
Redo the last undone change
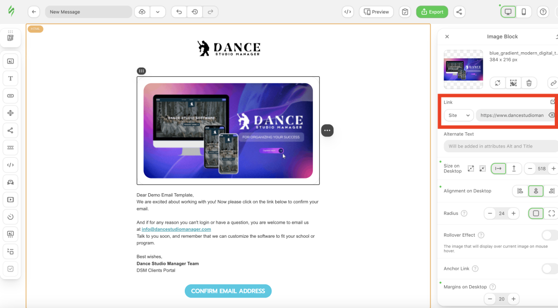(x=210, y=12)
